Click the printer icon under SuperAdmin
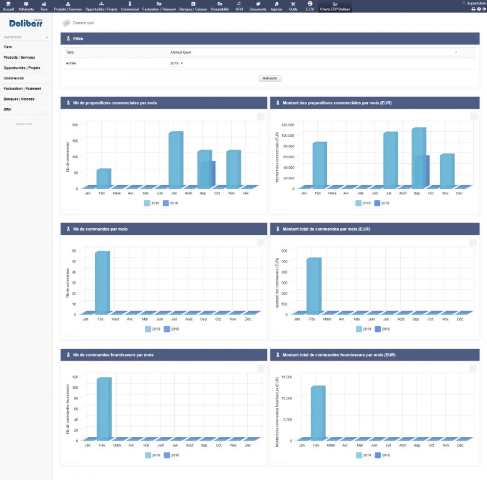The width and height of the screenshot is (487, 480). 473,9
